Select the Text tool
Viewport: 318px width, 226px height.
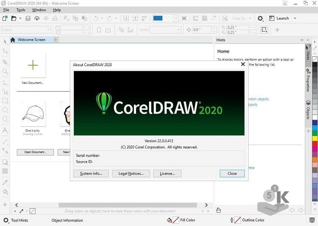point(5,130)
